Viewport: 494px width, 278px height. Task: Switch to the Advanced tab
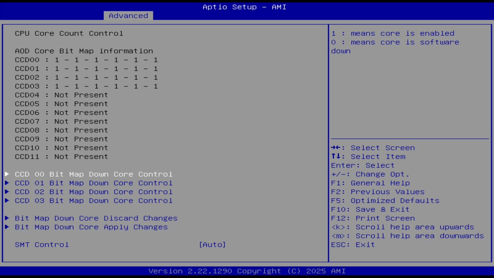pos(128,15)
